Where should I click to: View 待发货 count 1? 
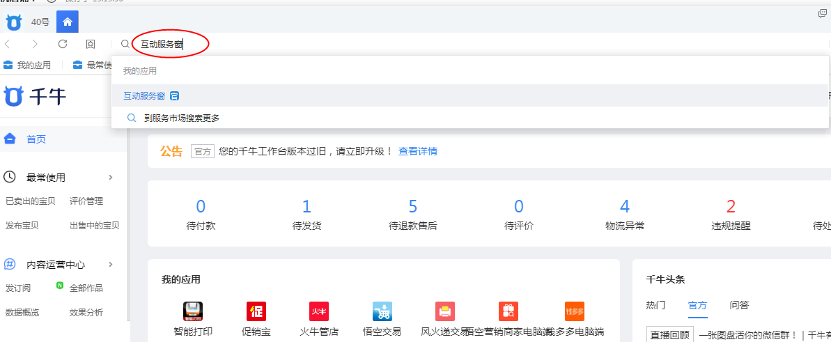tap(307, 206)
